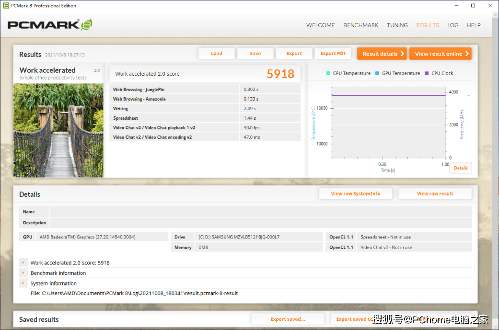Select the Spreadsheet result row
This screenshot has width=499, height=330.
click(205, 118)
